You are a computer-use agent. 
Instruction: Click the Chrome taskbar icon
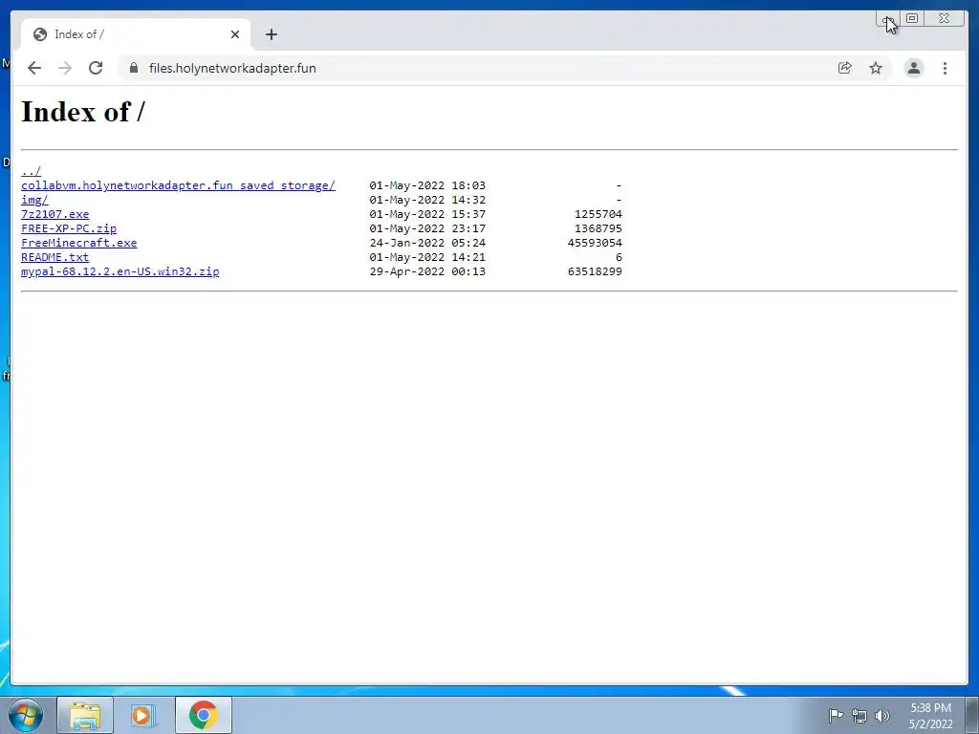204,715
